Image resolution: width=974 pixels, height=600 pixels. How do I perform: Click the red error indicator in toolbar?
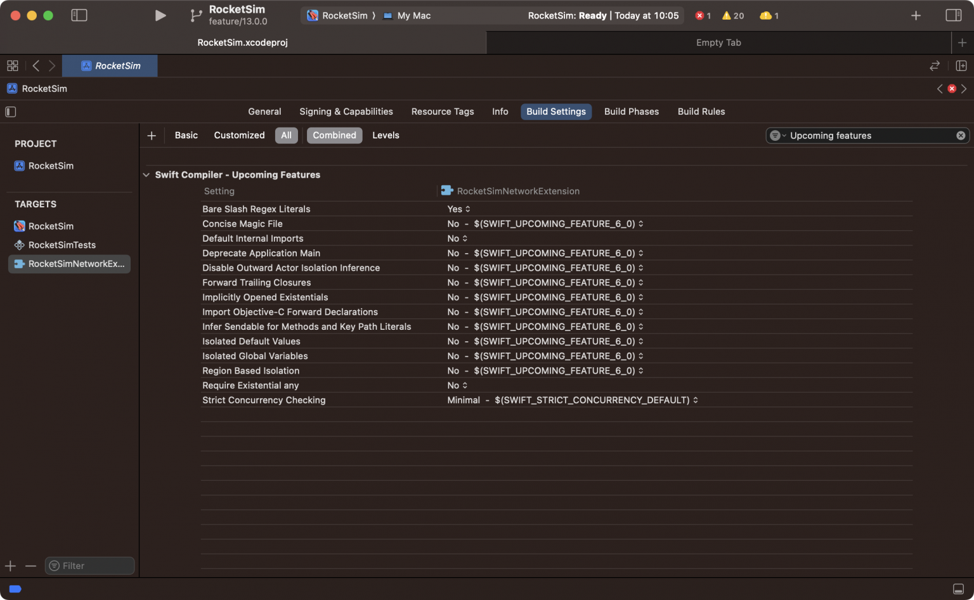(x=703, y=15)
